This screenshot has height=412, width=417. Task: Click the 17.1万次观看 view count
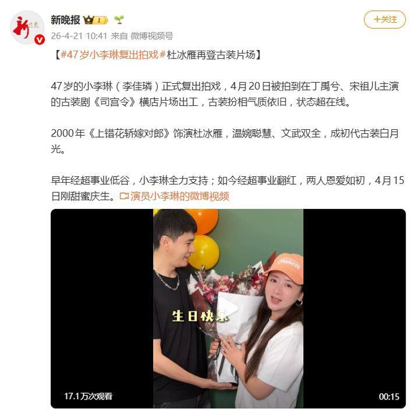click(88, 397)
